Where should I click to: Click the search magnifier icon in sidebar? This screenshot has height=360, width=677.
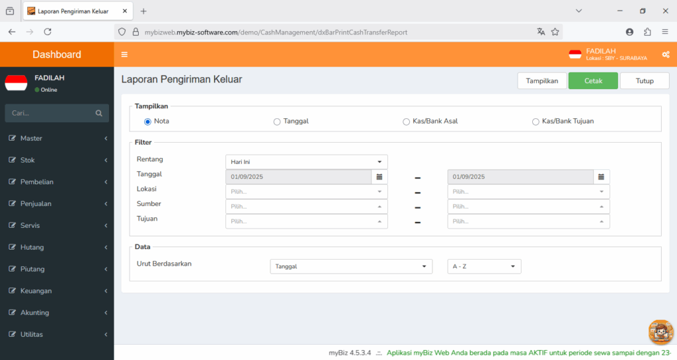pyautogui.click(x=99, y=113)
